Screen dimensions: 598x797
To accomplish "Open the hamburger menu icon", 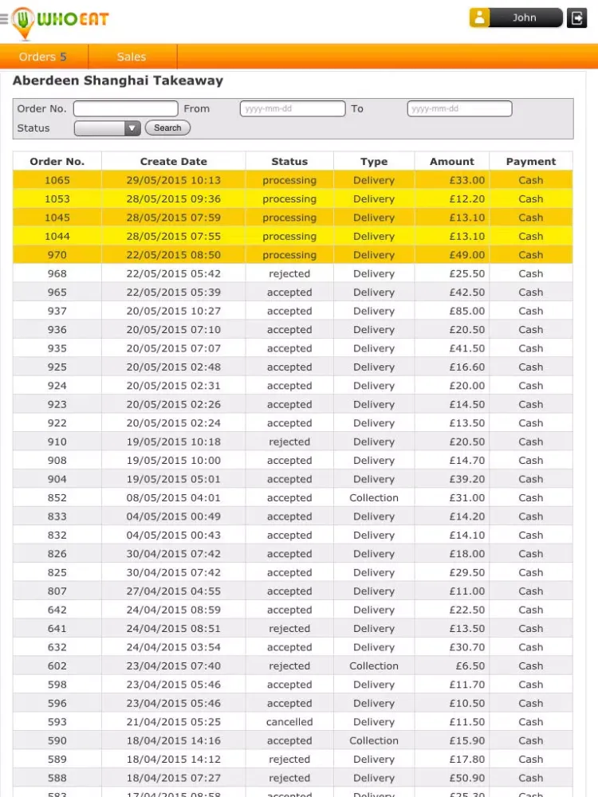I will tap(3, 19).
